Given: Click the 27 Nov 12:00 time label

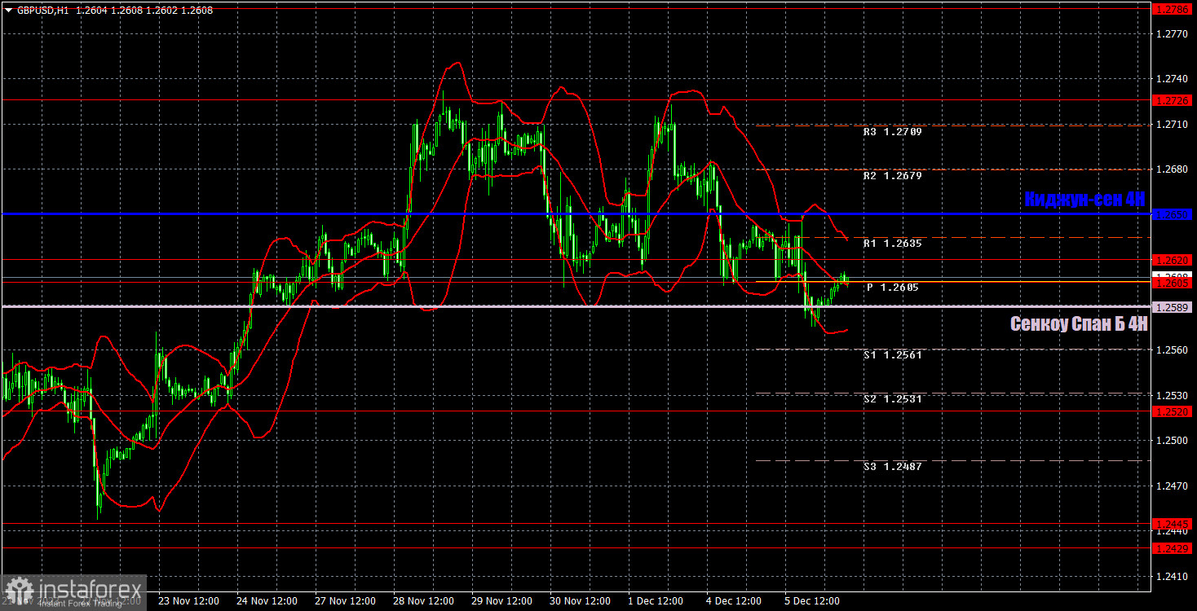Looking at the screenshot, I should coord(346,601).
